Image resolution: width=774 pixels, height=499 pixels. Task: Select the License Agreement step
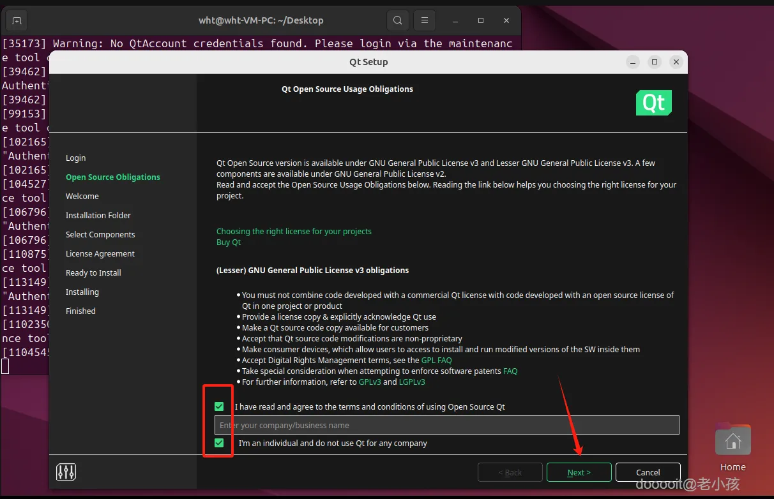(100, 253)
